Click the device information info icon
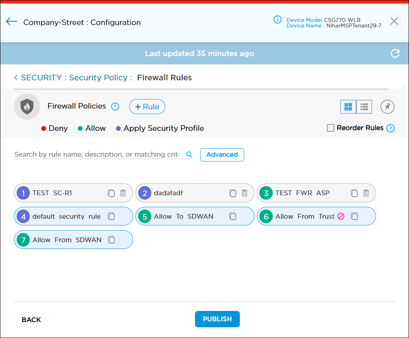 point(278,20)
